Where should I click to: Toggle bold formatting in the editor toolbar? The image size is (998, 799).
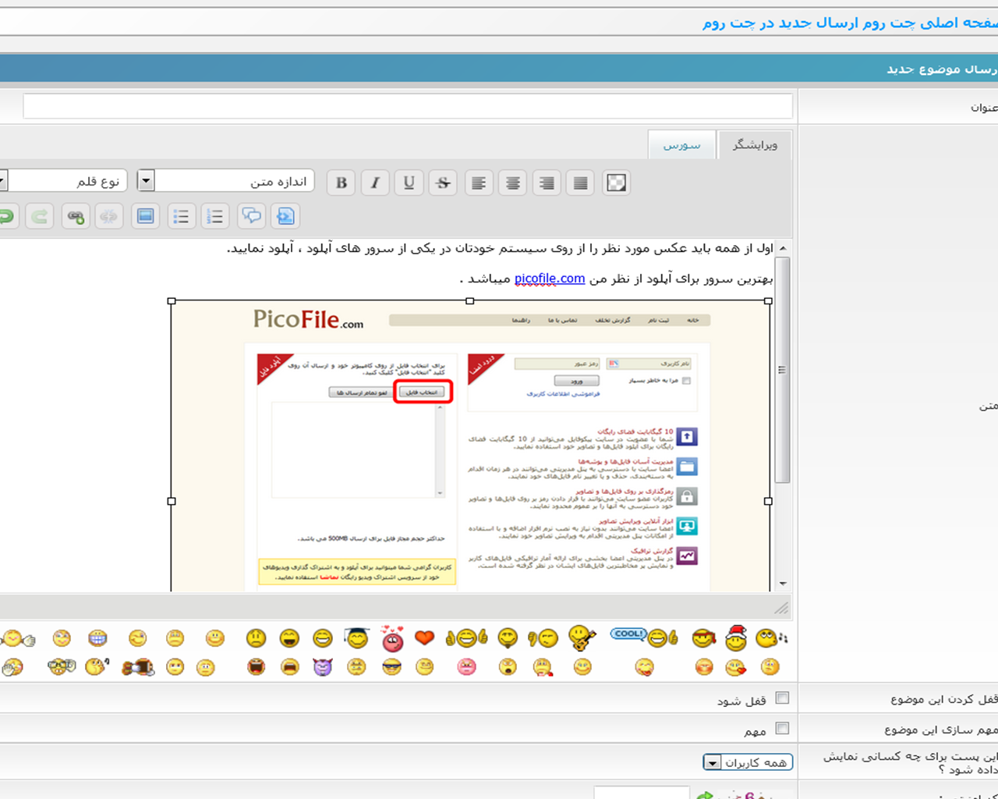(341, 183)
